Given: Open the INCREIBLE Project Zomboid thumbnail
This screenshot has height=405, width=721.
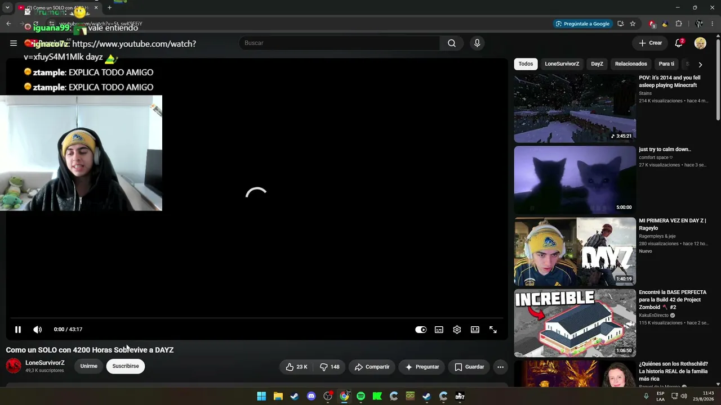Looking at the screenshot, I should point(575,323).
